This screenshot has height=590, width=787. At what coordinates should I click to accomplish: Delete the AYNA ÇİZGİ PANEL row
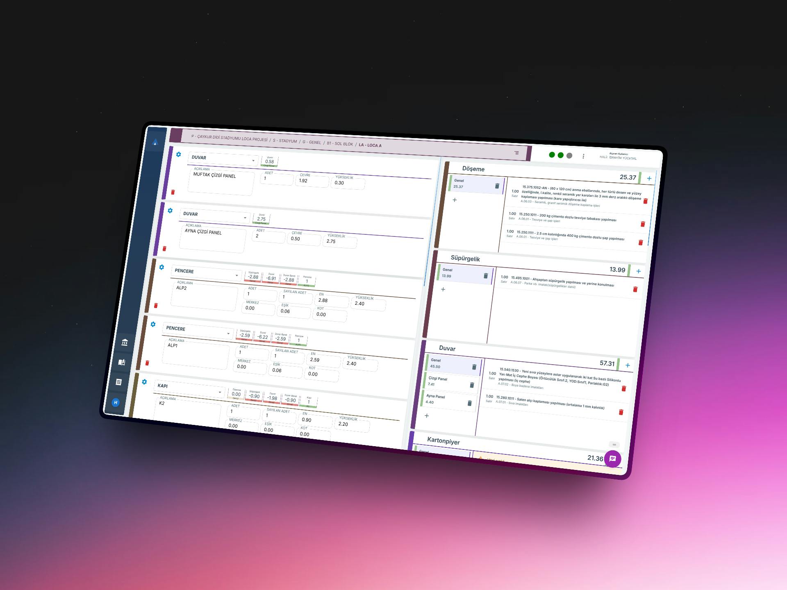[164, 249]
